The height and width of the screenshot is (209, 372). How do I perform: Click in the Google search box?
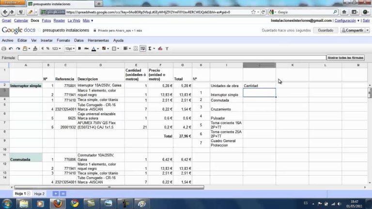point(305,12)
